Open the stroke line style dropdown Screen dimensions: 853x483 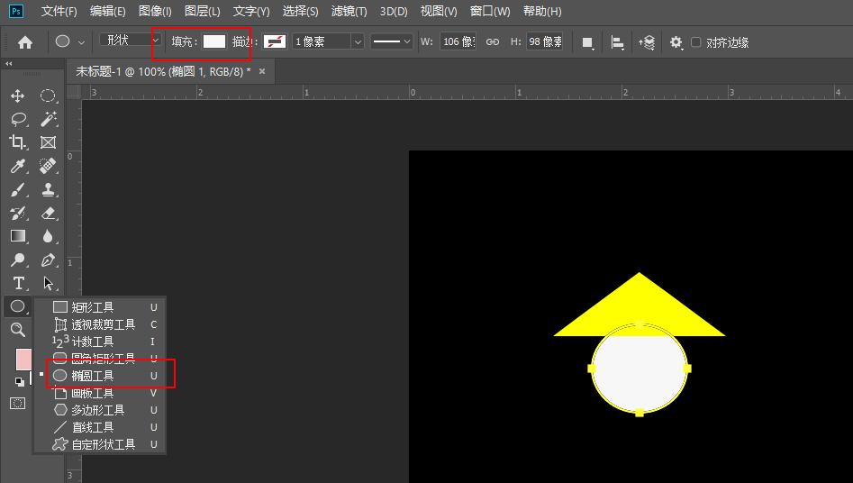[392, 41]
